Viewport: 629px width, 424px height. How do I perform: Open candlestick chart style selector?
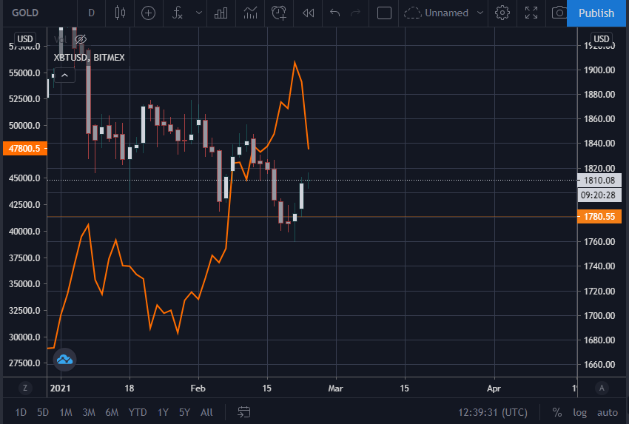pos(120,13)
